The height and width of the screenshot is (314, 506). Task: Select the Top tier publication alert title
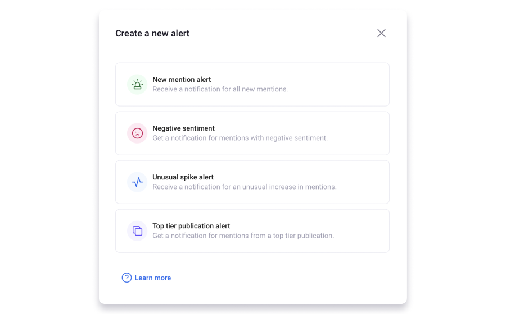click(x=191, y=226)
